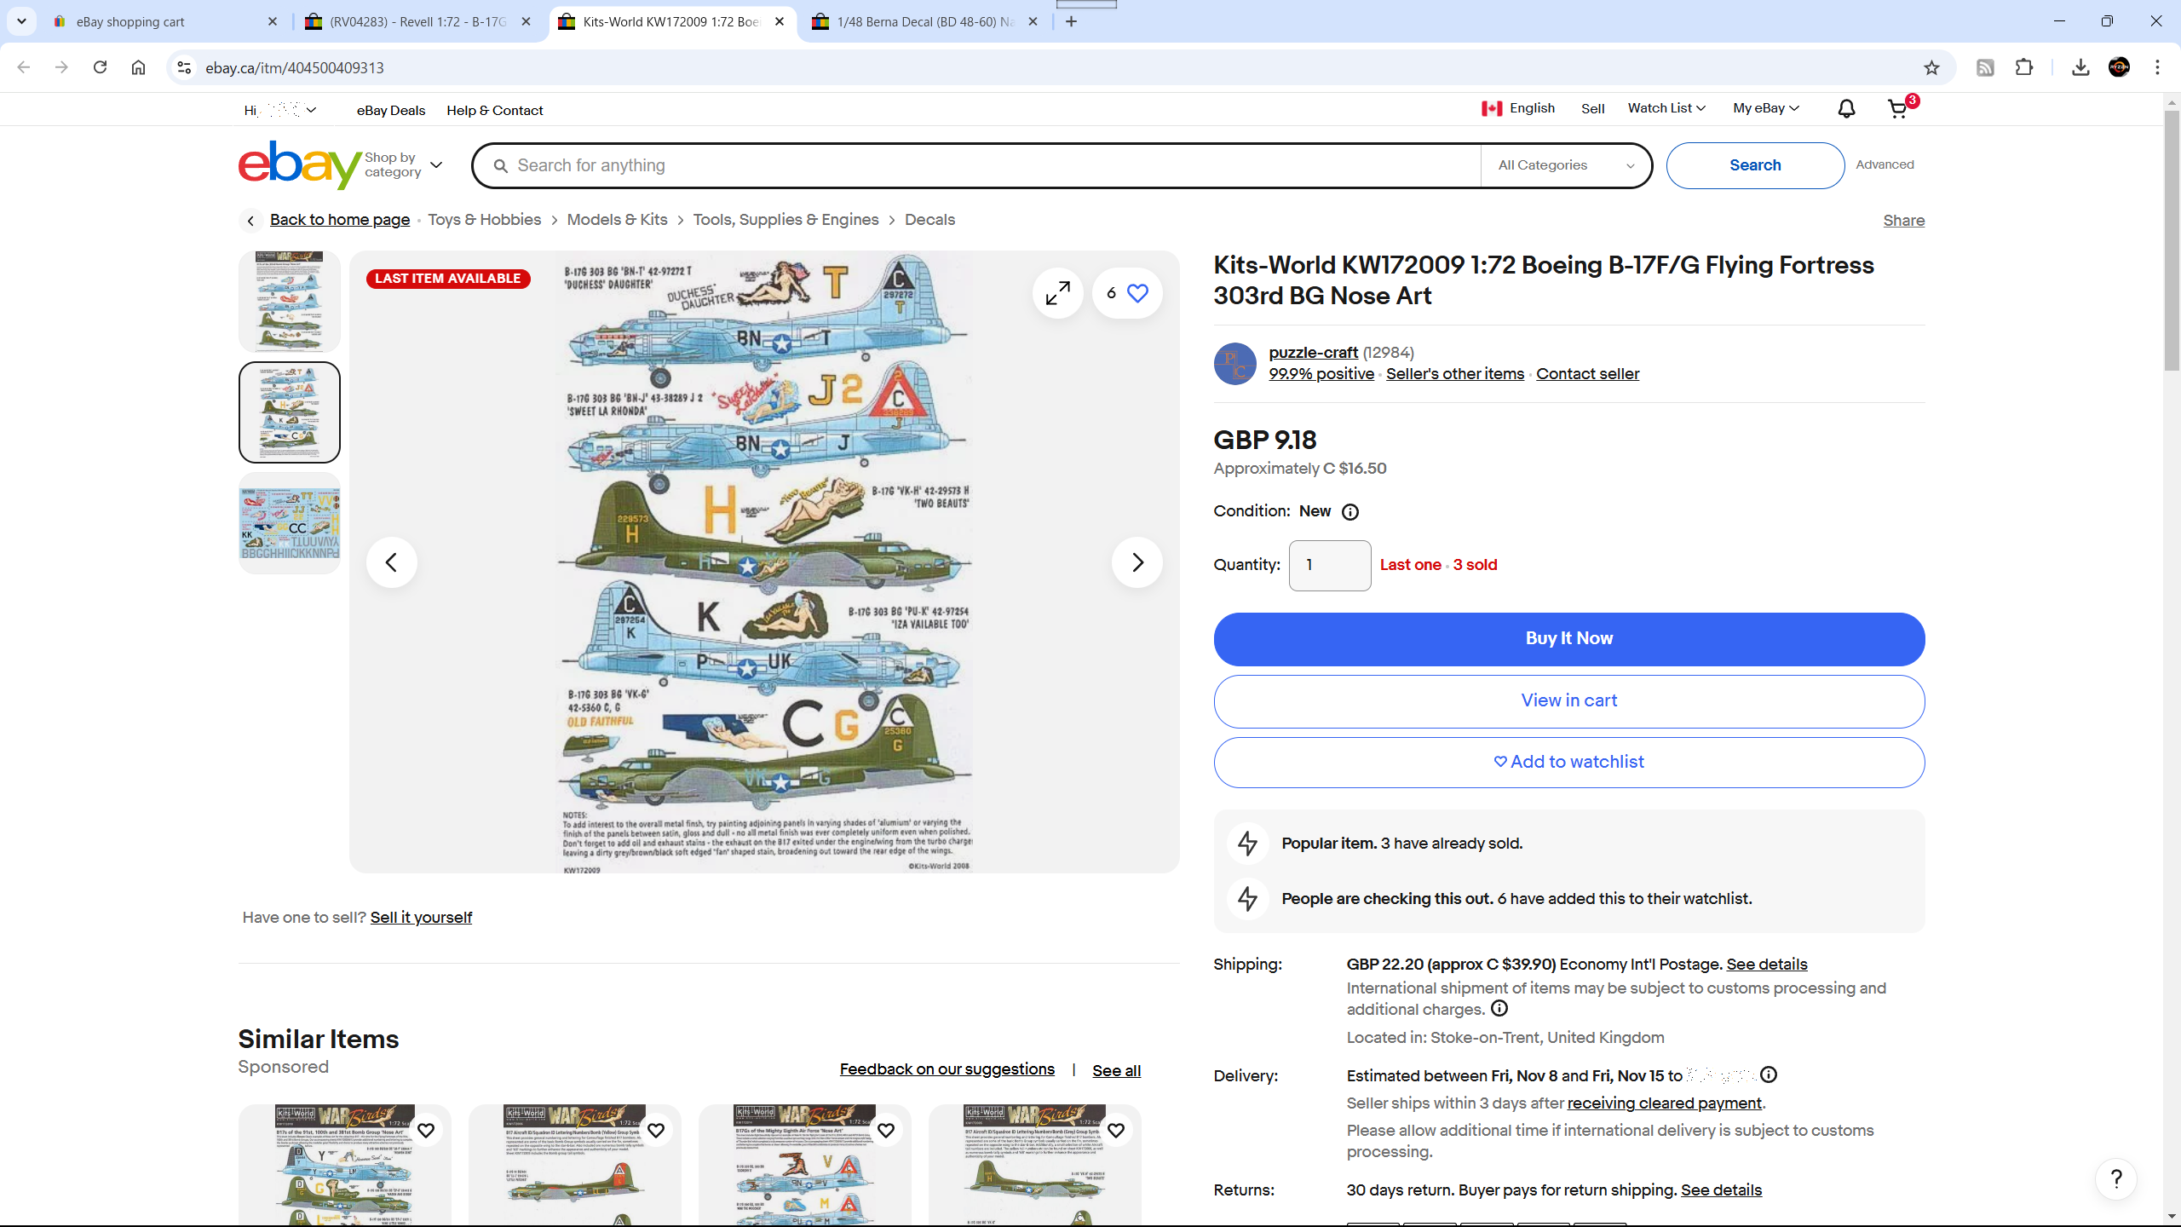The image size is (2181, 1227).
Task: Show the next listing photo
Action: click(x=1137, y=562)
